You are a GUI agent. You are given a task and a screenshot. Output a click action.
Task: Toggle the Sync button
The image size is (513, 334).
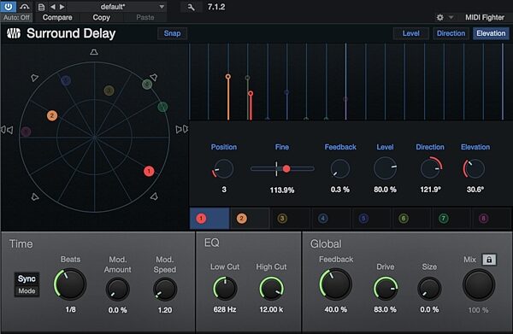click(x=27, y=278)
